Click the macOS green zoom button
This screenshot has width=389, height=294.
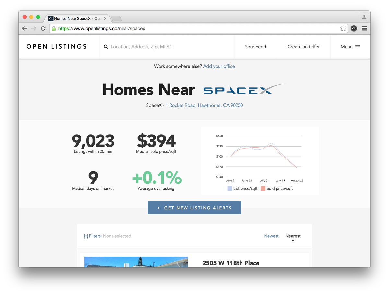click(38, 17)
